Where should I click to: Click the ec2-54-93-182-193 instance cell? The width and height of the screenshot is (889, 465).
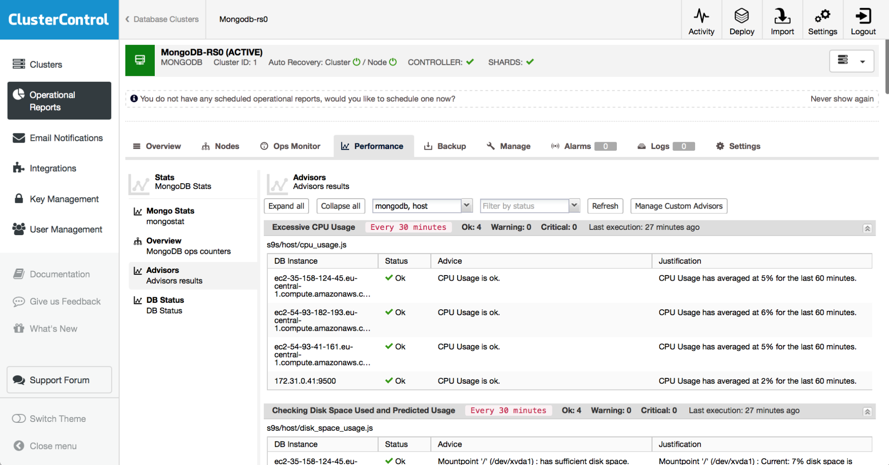coord(322,320)
